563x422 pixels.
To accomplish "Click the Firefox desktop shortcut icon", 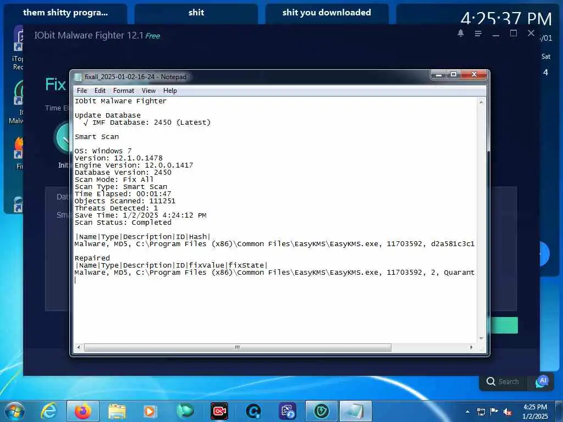I will coord(18,147).
